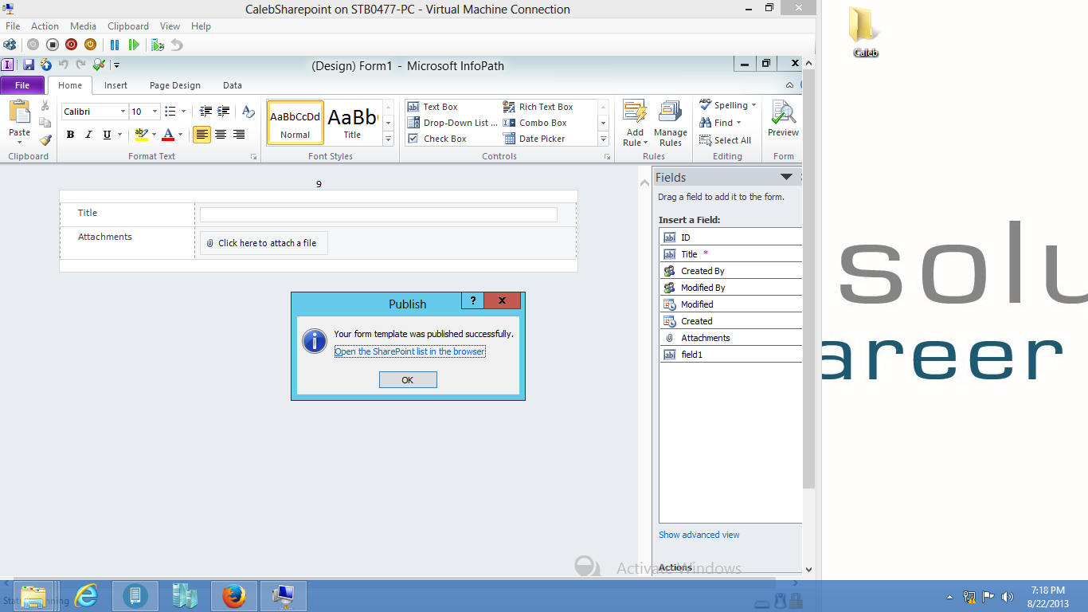
Task: Open the Customize Quick Access Toolbar dropdown
Action: 116,65
